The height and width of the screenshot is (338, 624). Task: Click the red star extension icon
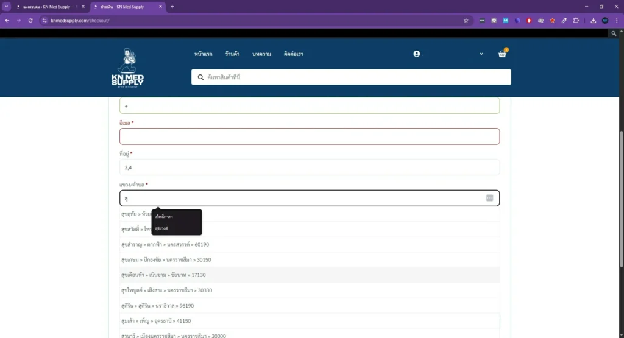552,20
